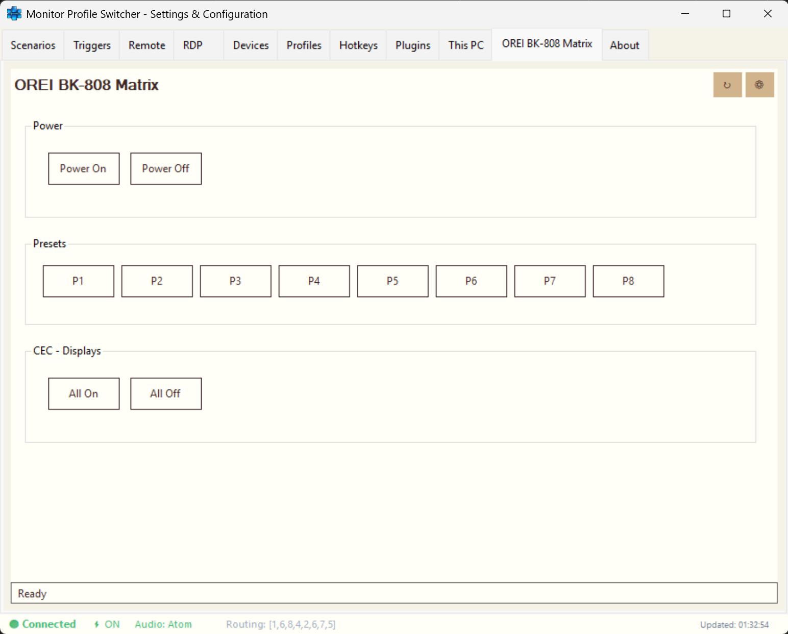Image resolution: width=788 pixels, height=634 pixels.
Task: Click the refresh icon for the matrix
Action: click(x=727, y=85)
